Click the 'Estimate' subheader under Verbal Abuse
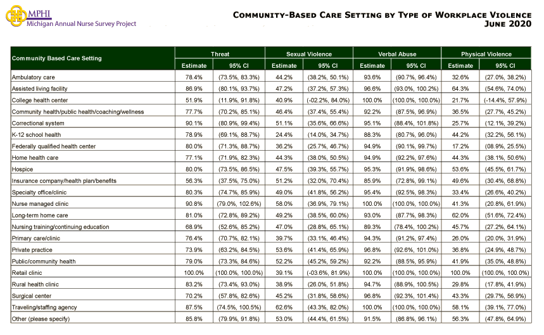Image resolution: width=544 pixels, height=335 pixels. click(x=372, y=66)
